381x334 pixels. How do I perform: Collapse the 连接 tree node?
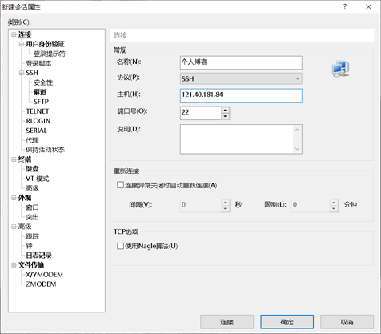pos(14,34)
